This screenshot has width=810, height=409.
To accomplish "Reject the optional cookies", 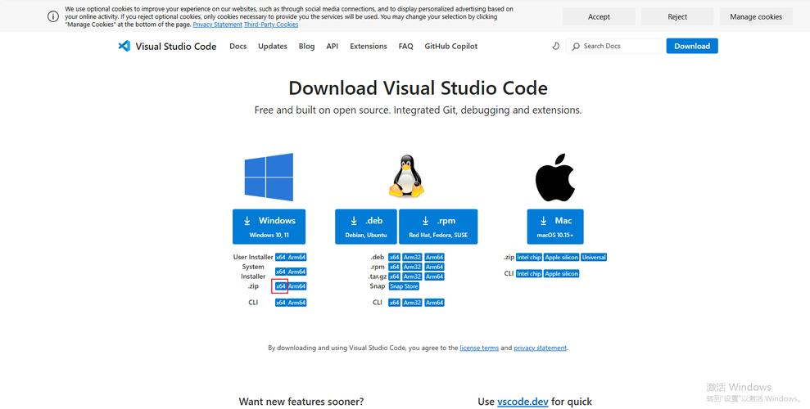I will (x=677, y=16).
